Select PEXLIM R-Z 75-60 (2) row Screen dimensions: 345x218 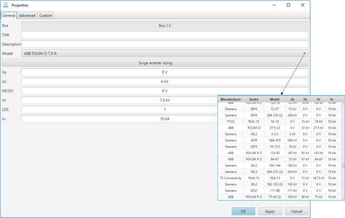(x=280, y=197)
